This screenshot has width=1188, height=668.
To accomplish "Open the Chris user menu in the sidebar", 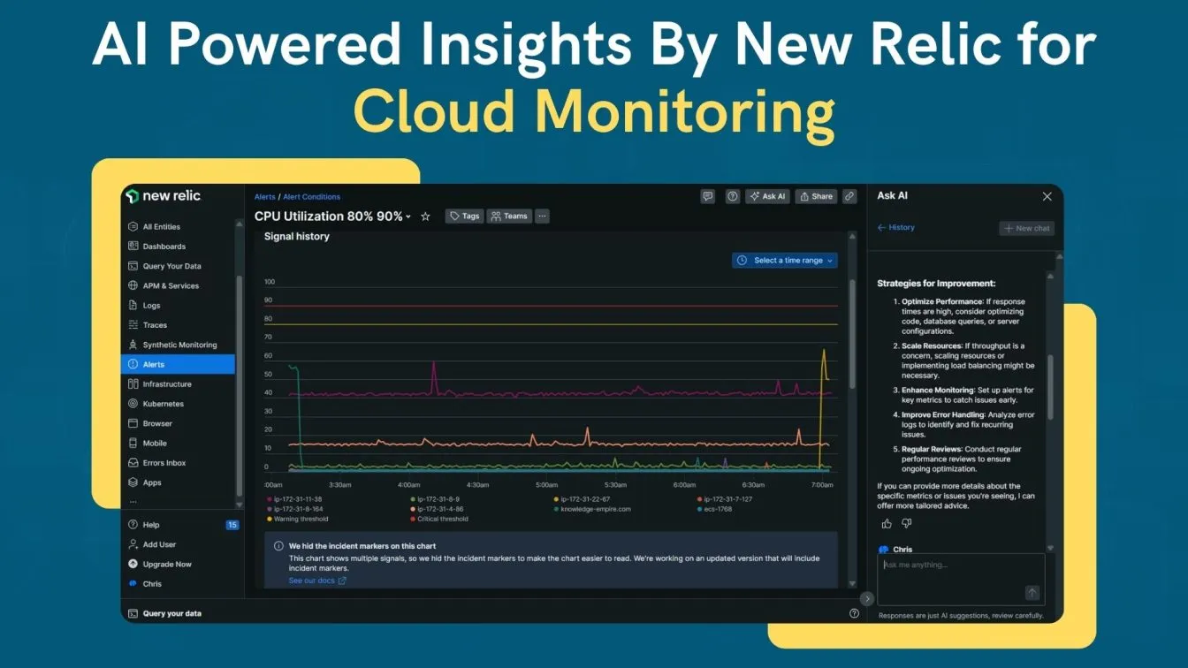I will tap(145, 583).
